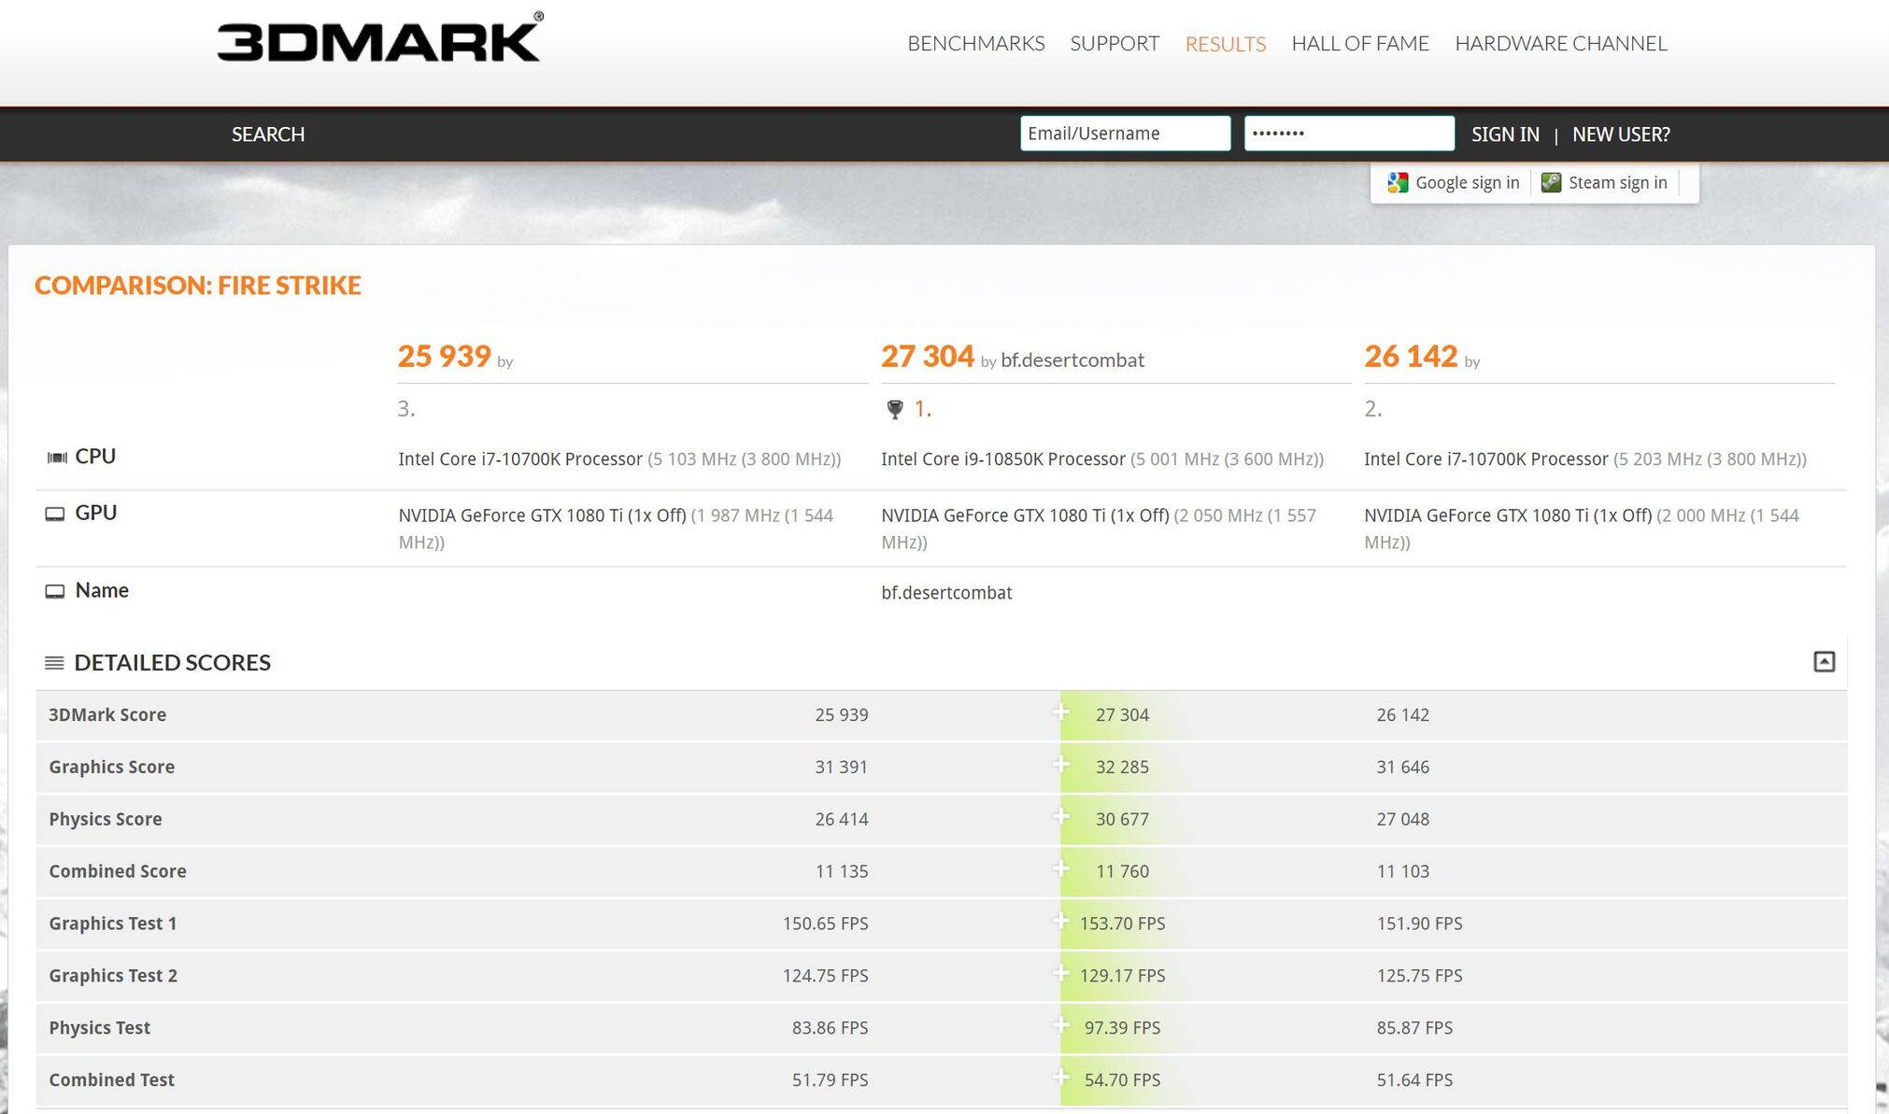Click the Physics Score label
1889x1114 pixels.
coord(106,819)
